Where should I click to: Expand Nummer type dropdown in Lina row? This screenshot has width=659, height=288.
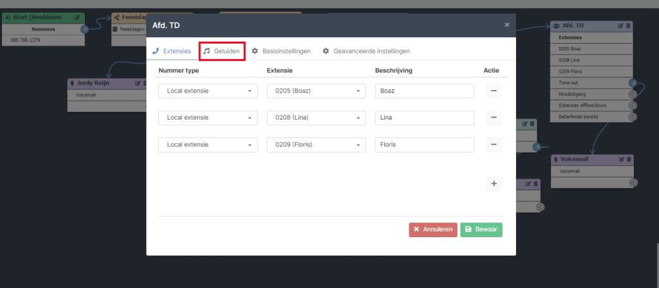208,118
